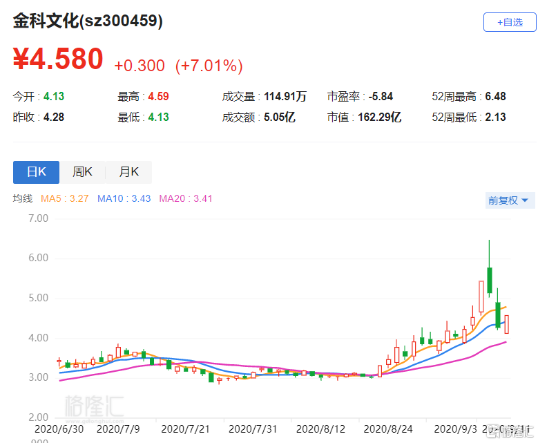538x443 pixels.
Task: Click the MA20 : 3.41 legend label
Action: 186,198
